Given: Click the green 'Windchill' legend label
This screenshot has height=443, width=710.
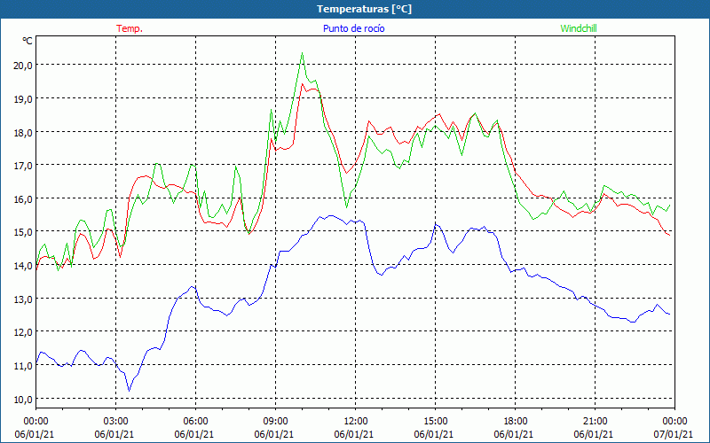Looking at the screenshot, I should pos(579,28).
